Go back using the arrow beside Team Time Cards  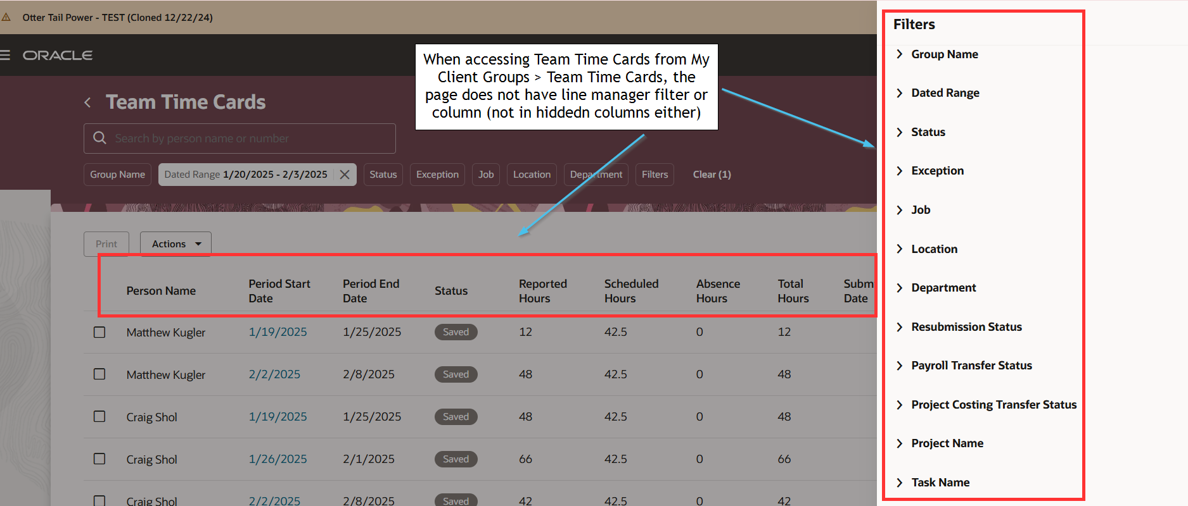pyautogui.click(x=87, y=102)
